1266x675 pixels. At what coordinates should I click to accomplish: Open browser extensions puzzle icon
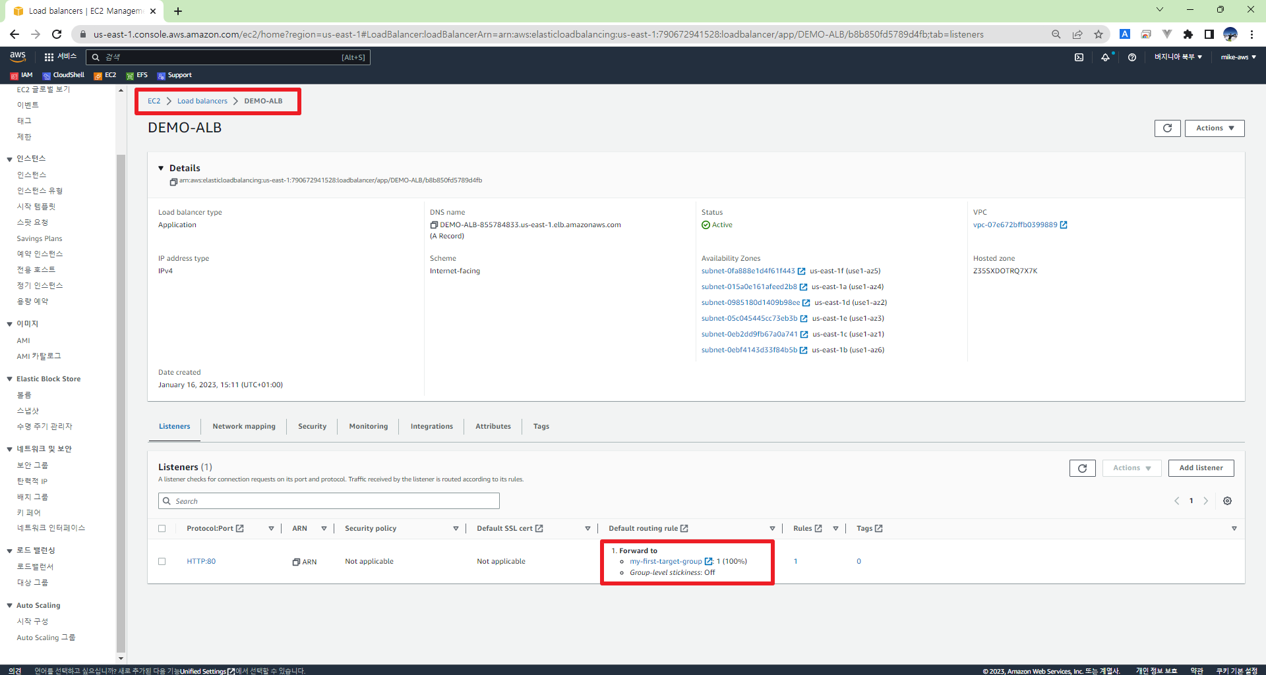coord(1188,34)
